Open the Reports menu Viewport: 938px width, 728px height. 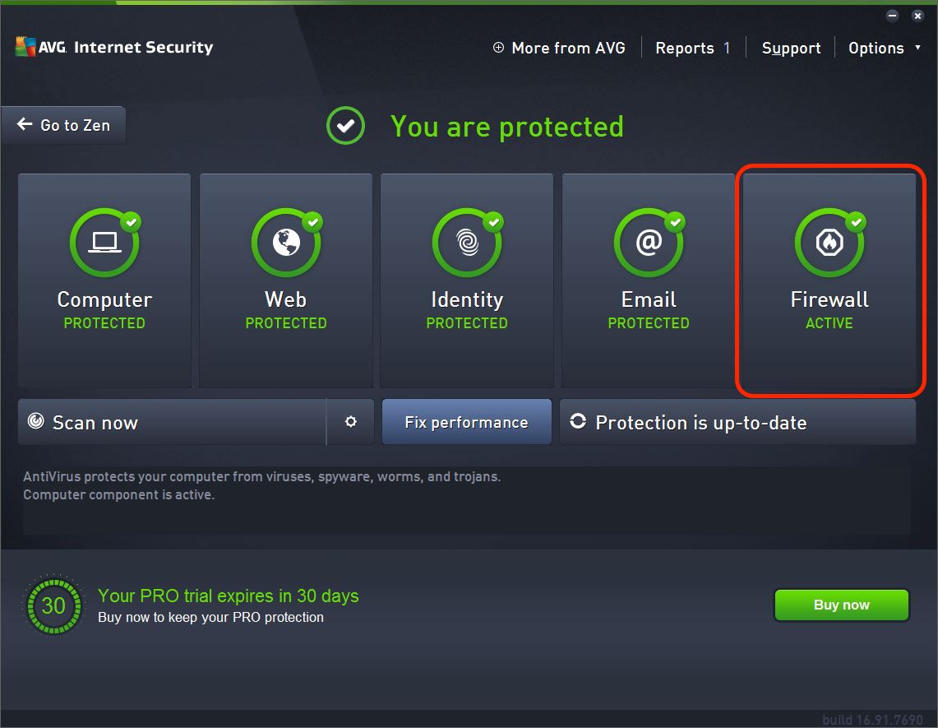[x=685, y=48]
